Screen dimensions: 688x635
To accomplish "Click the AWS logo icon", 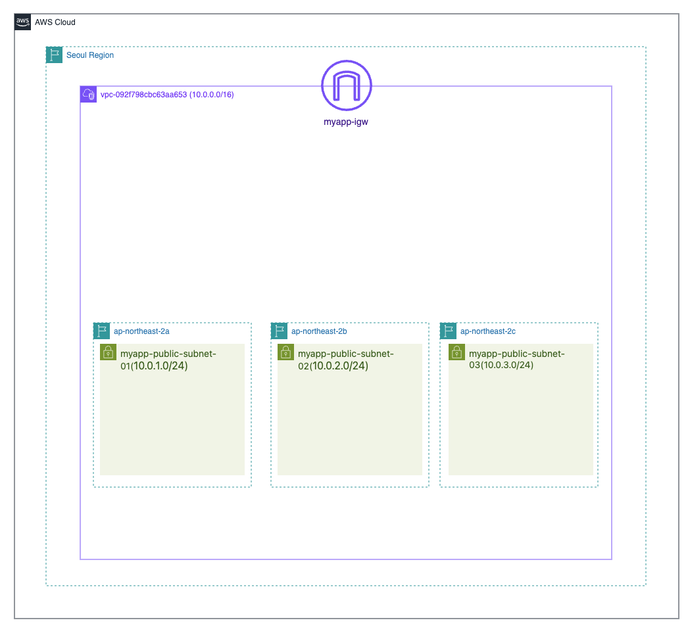I will tap(23, 22).
